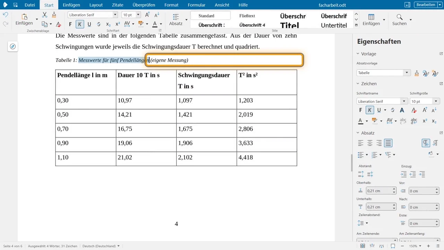444x250 pixels.
Task: Toggle bold F in ribbon
Action: click(70, 24)
